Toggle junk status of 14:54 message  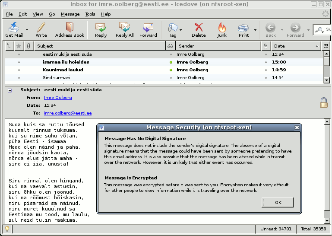tap(266, 78)
